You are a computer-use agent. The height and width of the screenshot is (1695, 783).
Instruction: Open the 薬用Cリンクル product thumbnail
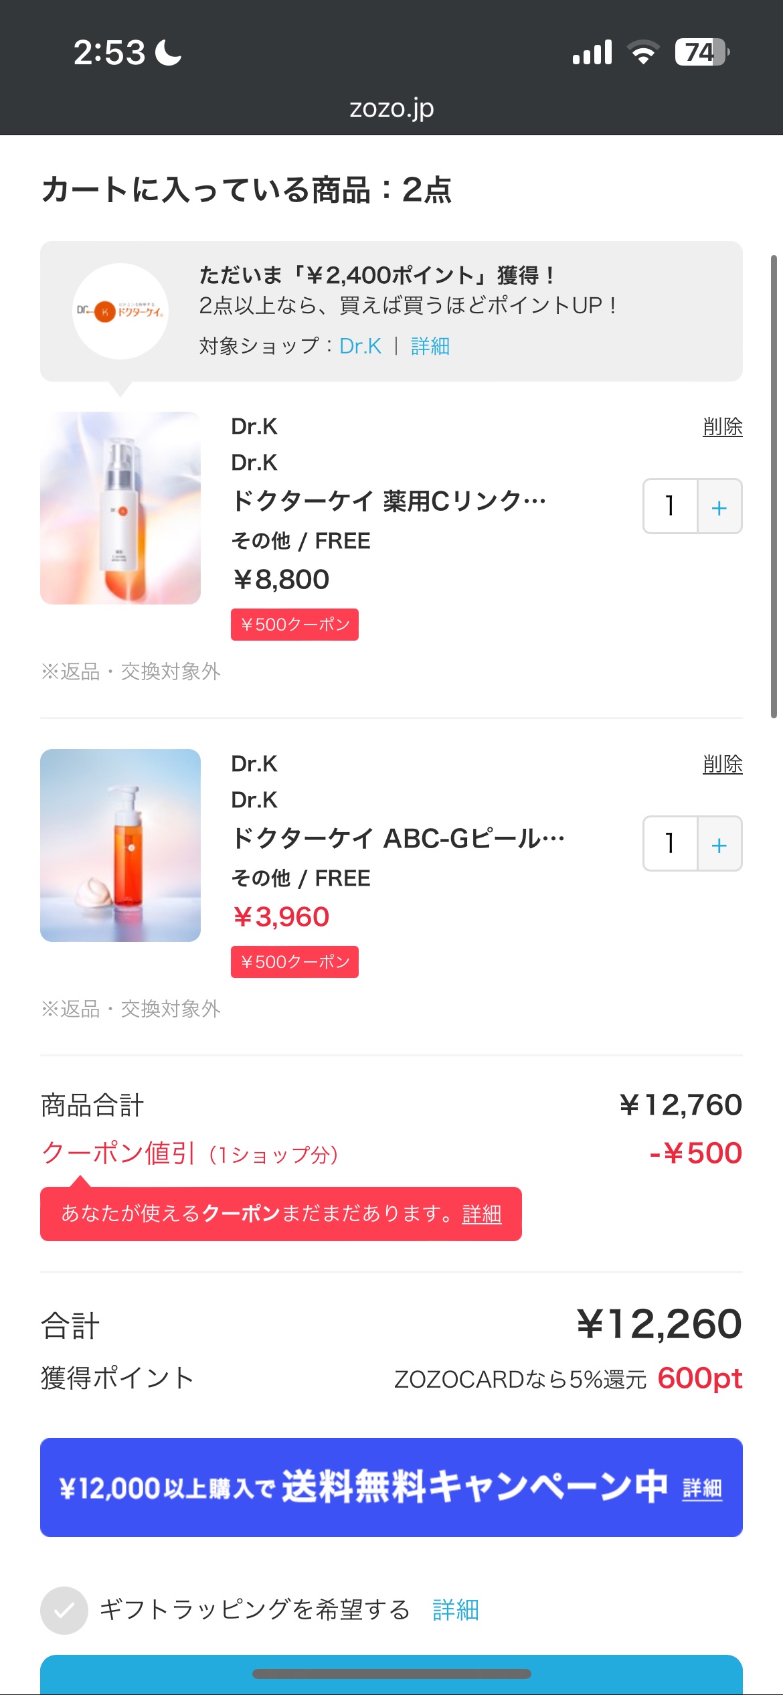pos(120,508)
